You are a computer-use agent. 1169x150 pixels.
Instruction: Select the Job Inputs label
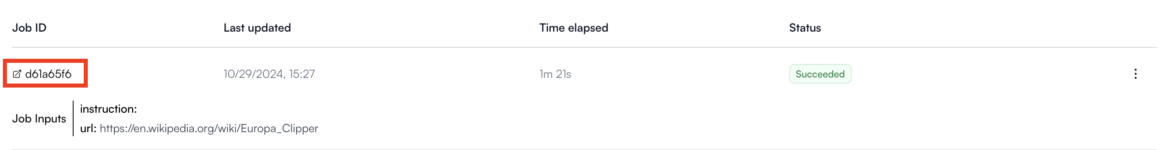[x=39, y=118]
